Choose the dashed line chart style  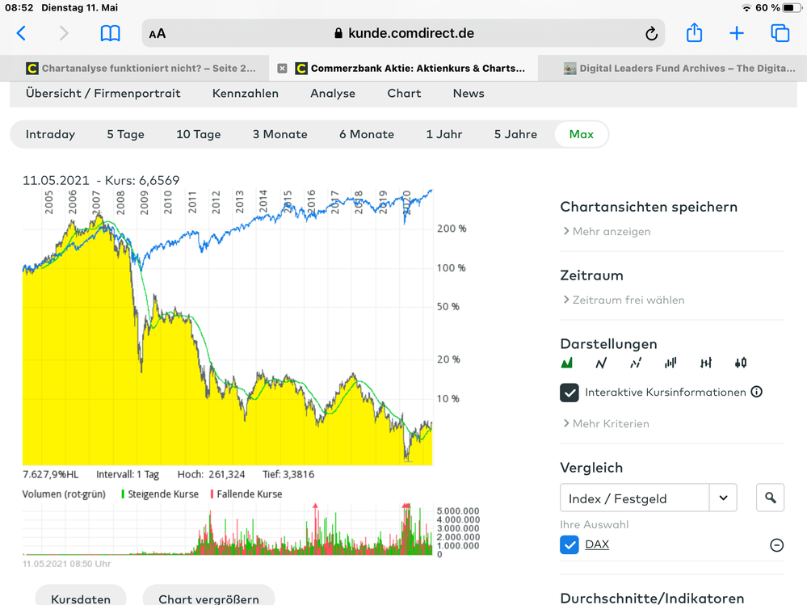(636, 363)
